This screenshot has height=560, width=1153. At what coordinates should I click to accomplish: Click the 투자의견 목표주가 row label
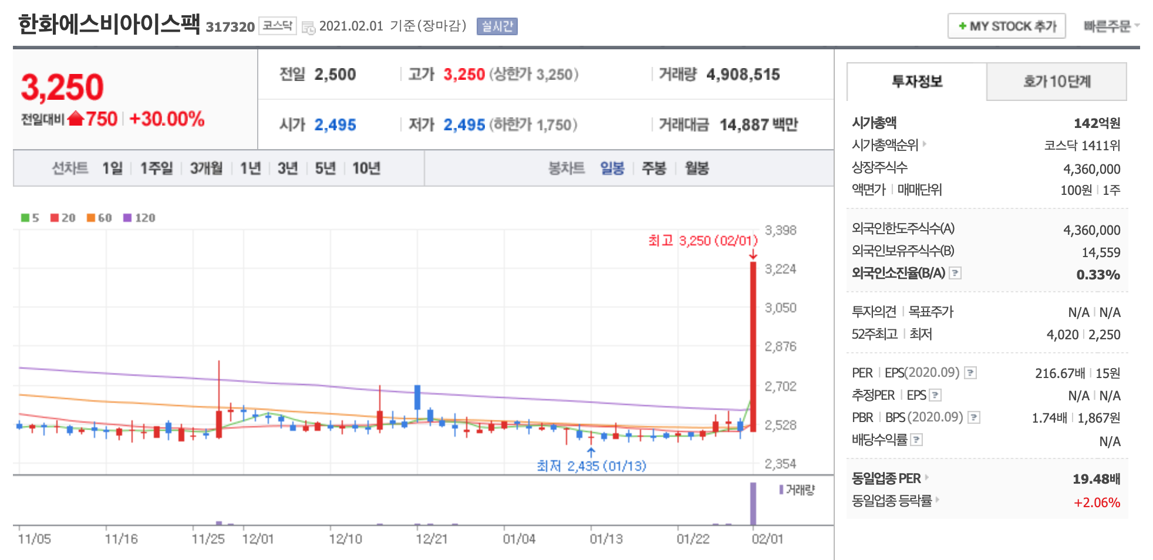pyautogui.click(x=903, y=312)
